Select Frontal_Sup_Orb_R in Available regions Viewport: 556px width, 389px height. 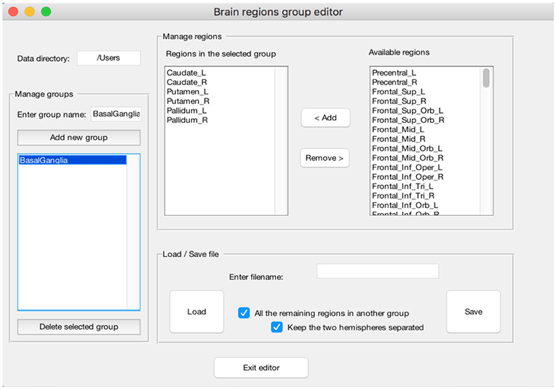[425, 120]
